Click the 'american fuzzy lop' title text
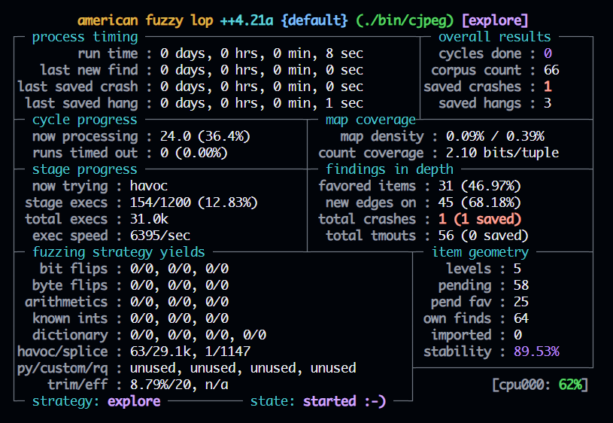The image size is (613, 423). tap(145, 20)
